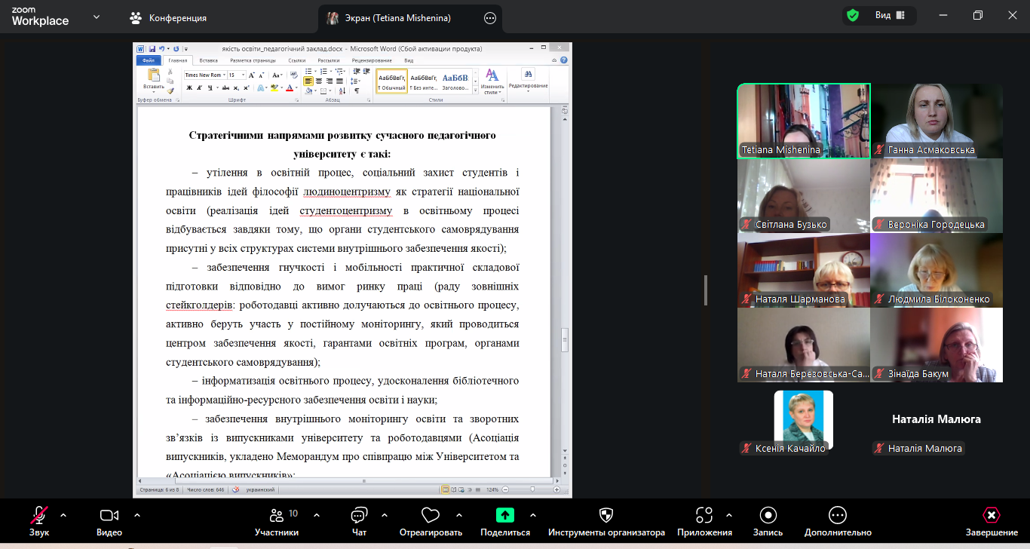The image size is (1030, 549).
Task: Show paragraph marks with Pilcrow icon
Action: pos(357,90)
